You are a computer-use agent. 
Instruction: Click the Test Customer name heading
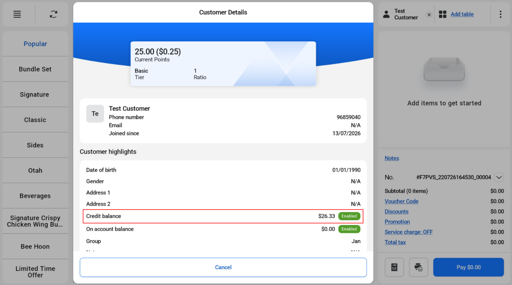pos(129,109)
